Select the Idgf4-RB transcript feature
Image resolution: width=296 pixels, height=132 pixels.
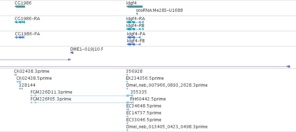(x=135, y=29)
